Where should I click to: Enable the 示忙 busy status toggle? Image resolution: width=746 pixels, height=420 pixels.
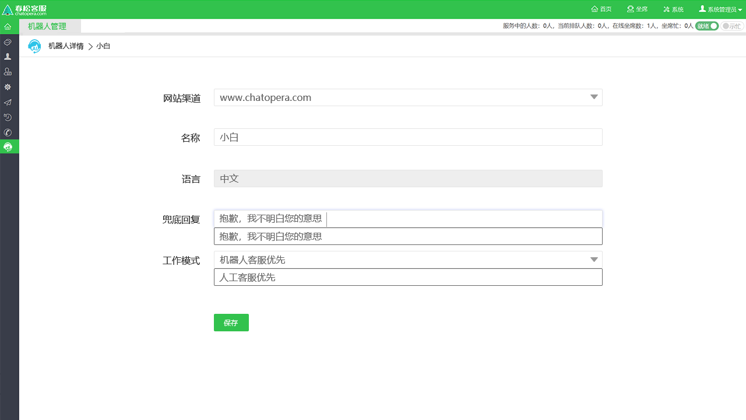click(x=732, y=26)
